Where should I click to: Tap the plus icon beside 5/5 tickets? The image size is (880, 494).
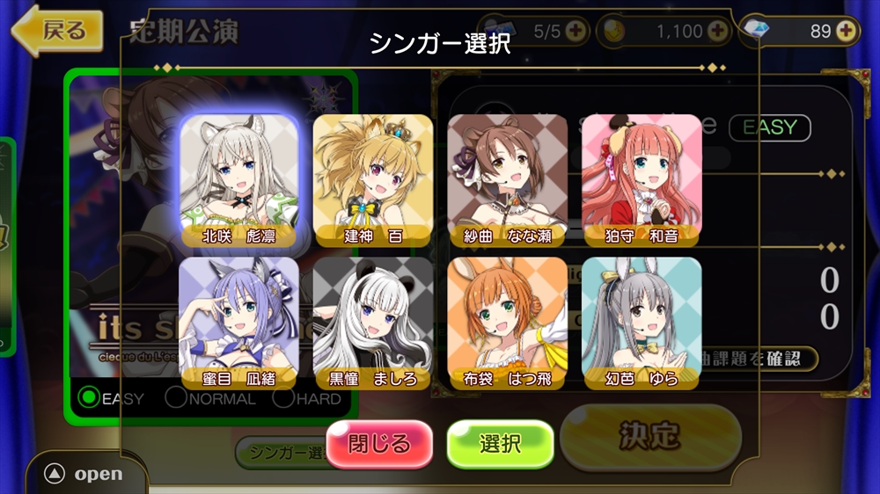(576, 31)
